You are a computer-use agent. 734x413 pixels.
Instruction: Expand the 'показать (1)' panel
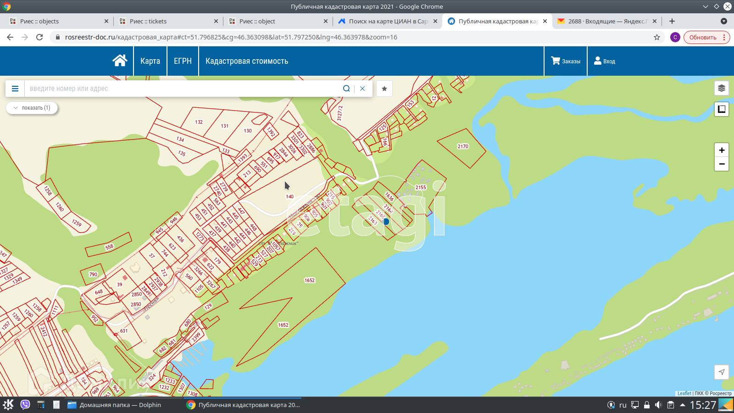(32, 108)
